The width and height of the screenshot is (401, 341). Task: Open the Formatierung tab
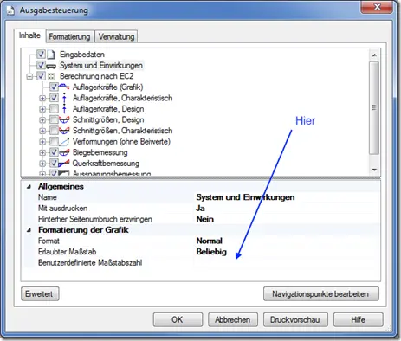[69, 36]
